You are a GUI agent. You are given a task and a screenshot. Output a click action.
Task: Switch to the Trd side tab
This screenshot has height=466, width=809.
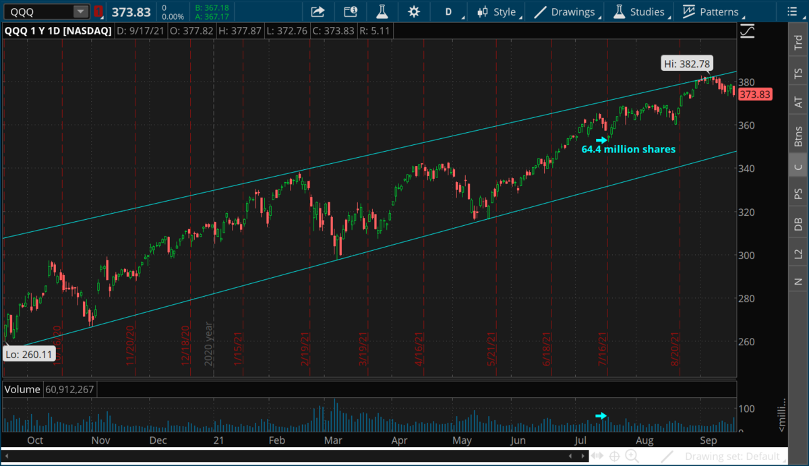pos(798,43)
